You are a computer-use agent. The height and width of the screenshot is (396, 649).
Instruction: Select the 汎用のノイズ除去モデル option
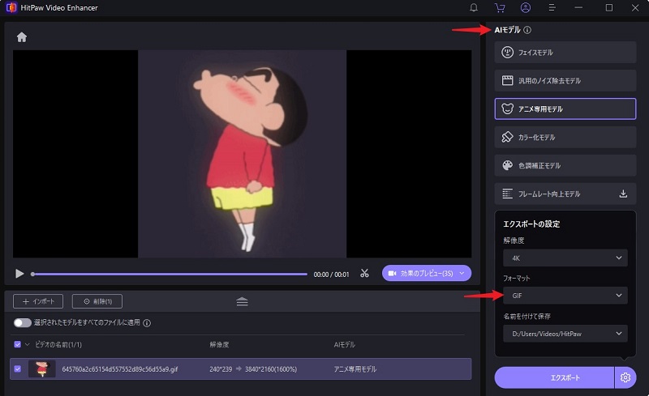(x=565, y=81)
